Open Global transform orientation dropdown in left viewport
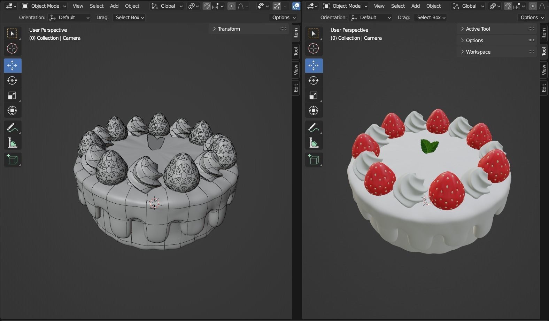The width and height of the screenshot is (549, 321). tap(167, 6)
